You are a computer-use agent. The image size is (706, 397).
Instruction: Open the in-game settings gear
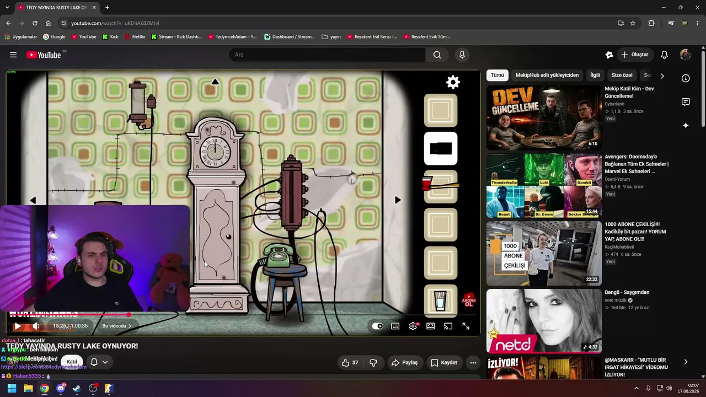point(453,82)
